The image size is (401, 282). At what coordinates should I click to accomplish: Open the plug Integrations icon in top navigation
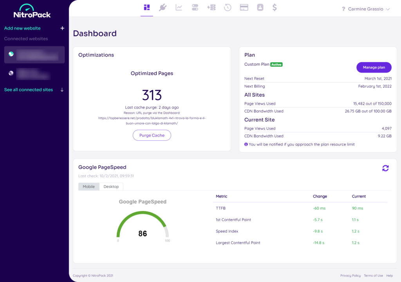[163, 7]
